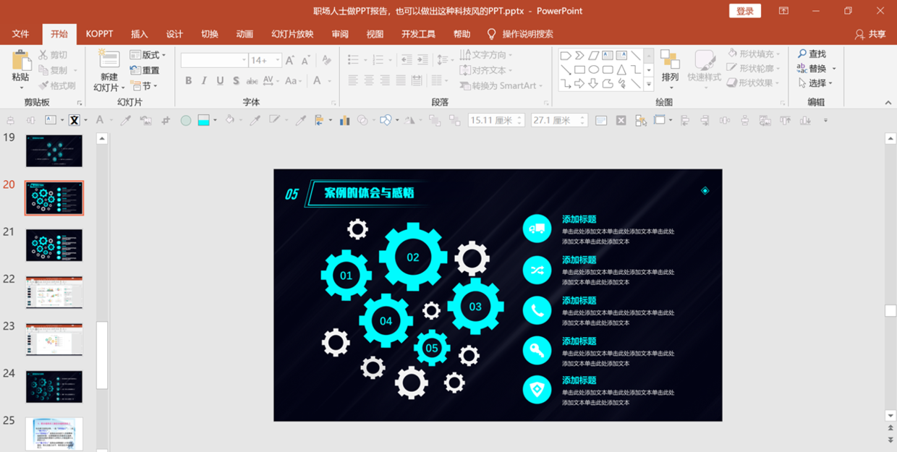Select slide 21 thumbnail
Image resolution: width=897 pixels, height=452 pixels.
(x=54, y=245)
